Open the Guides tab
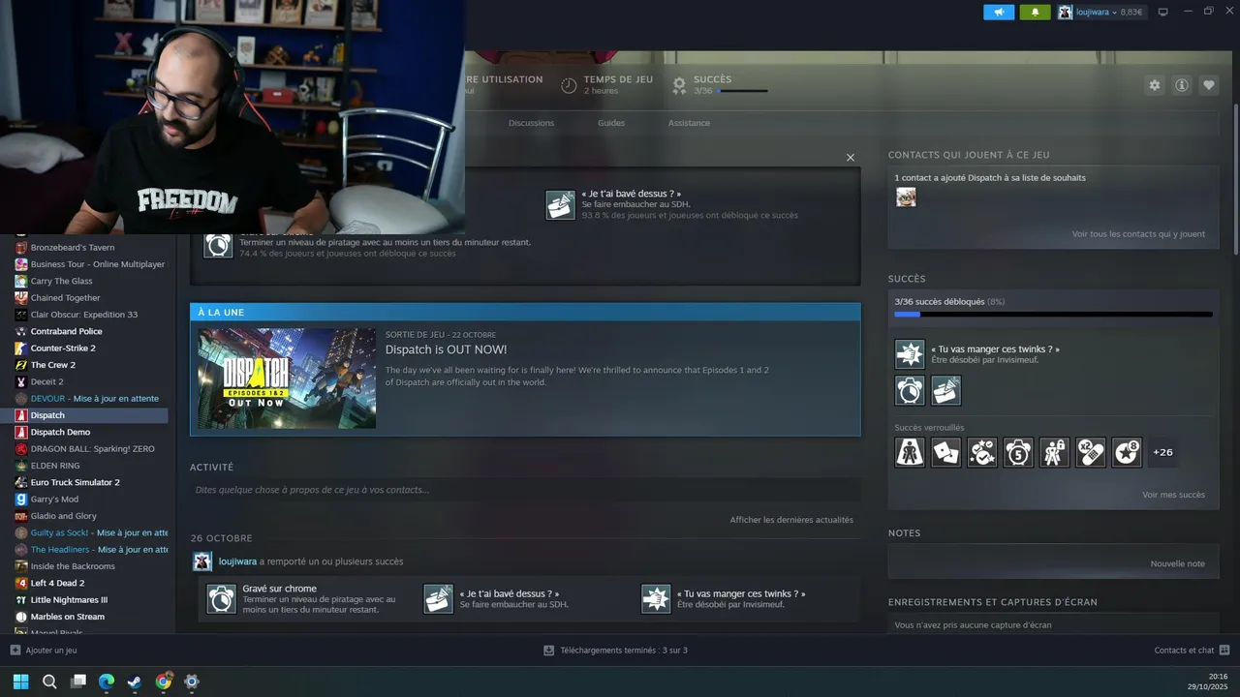The height and width of the screenshot is (697, 1240). pyautogui.click(x=611, y=123)
